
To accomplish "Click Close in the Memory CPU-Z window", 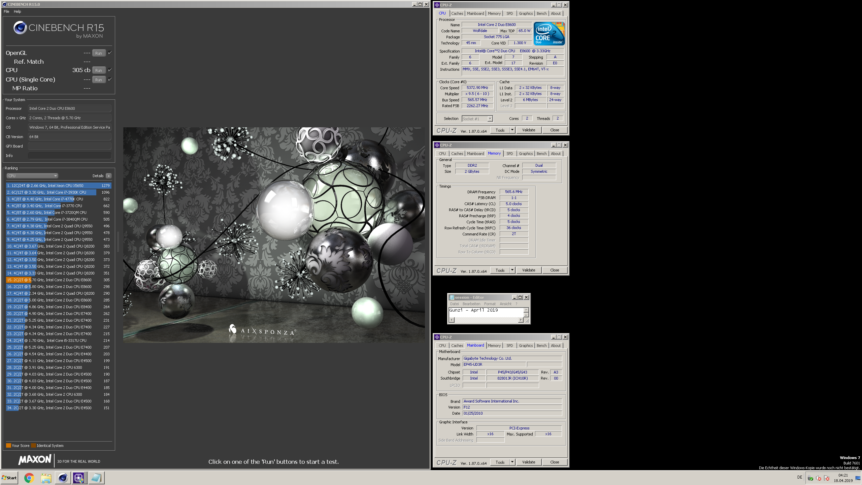I will (555, 270).
